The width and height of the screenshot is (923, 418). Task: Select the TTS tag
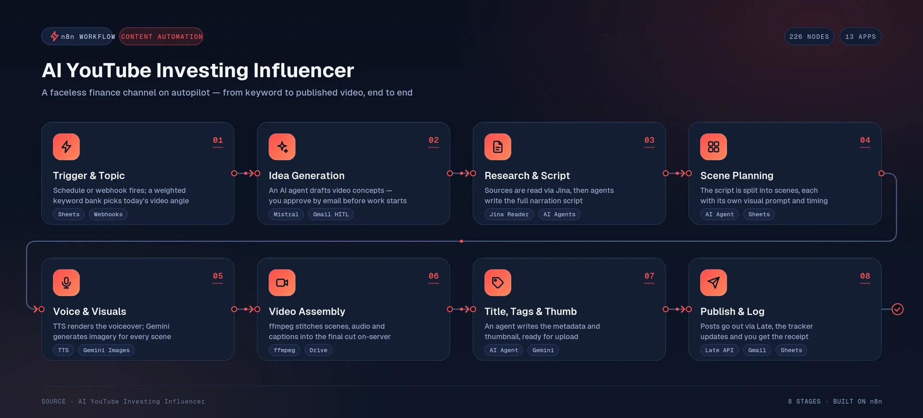pos(63,350)
